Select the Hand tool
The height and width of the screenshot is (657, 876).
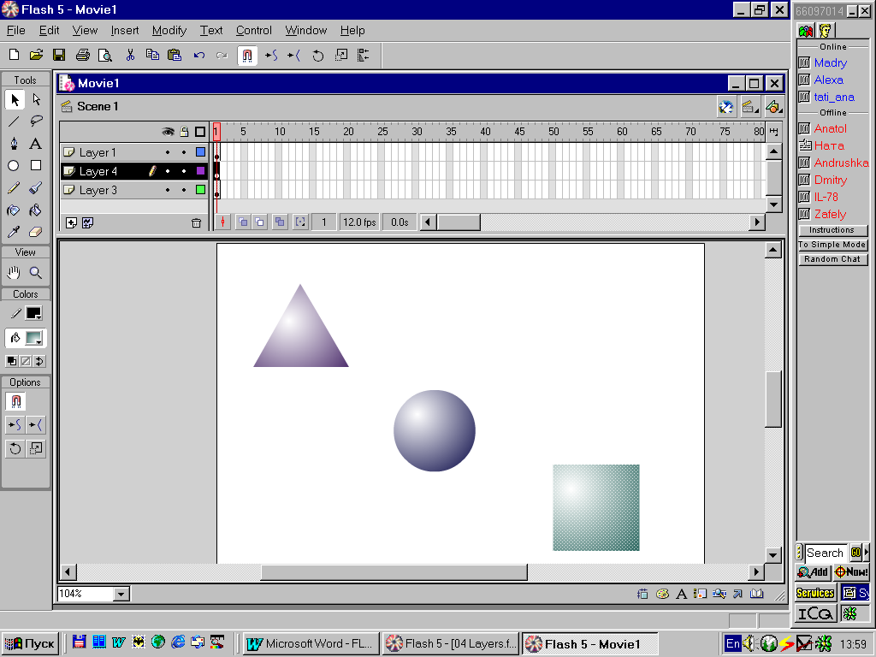[x=15, y=273]
